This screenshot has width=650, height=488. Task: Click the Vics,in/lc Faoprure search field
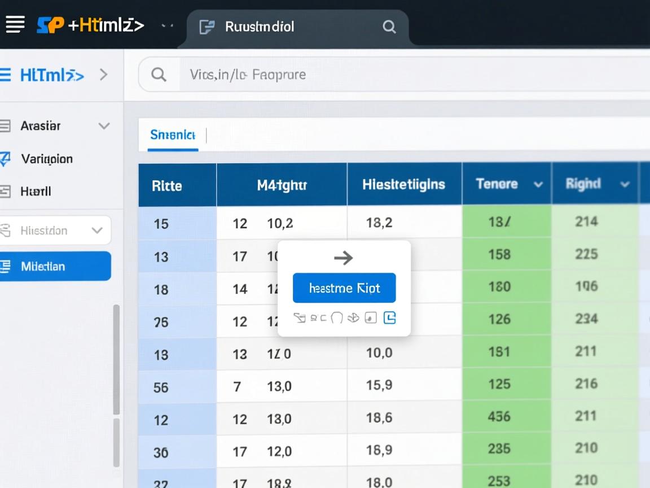point(395,75)
